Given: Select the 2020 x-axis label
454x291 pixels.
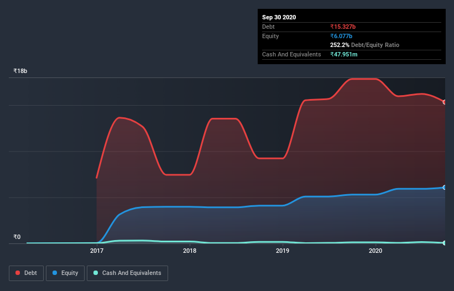Looking at the screenshot, I should (x=375, y=251).
